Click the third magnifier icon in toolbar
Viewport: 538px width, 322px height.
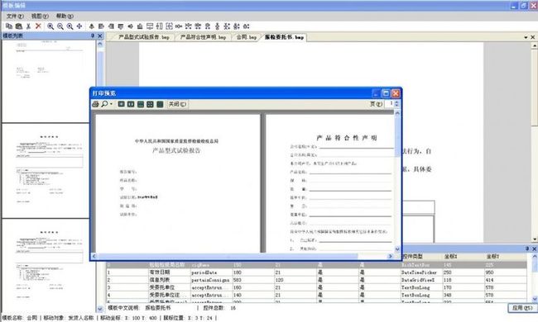click(70, 26)
